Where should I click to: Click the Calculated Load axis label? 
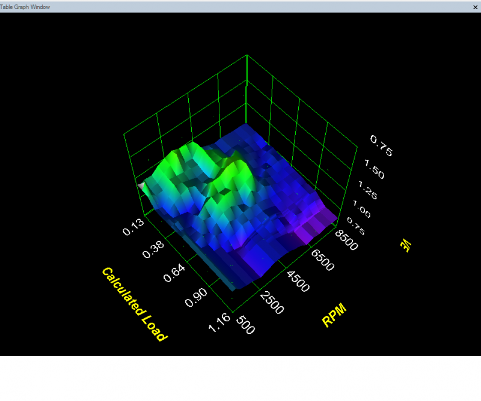click(135, 304)
